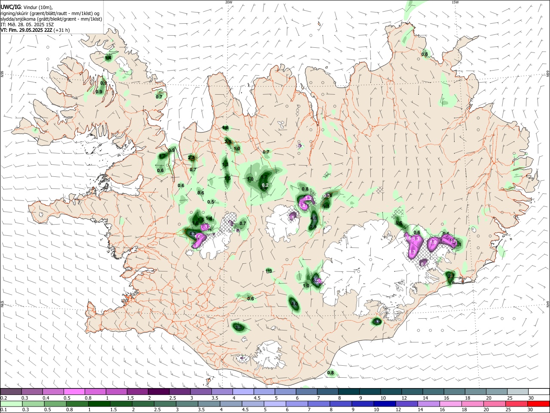Click the white '0.2' value in central north Iceland
Screen dimensions: 550x413
[265, 185]
